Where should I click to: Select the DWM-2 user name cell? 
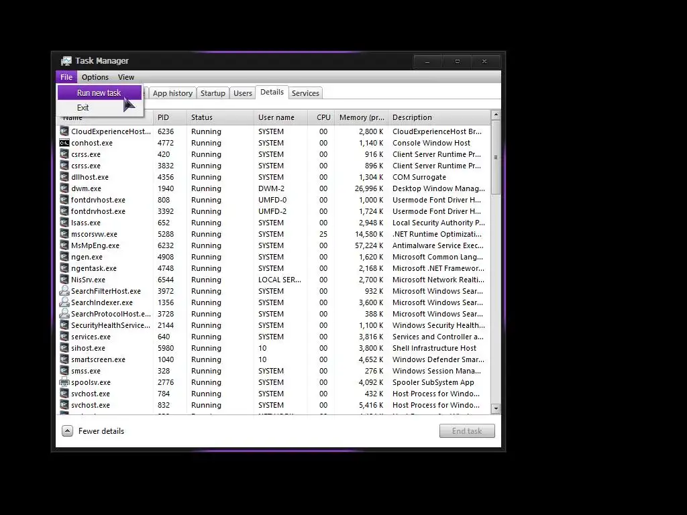(271, 188)
